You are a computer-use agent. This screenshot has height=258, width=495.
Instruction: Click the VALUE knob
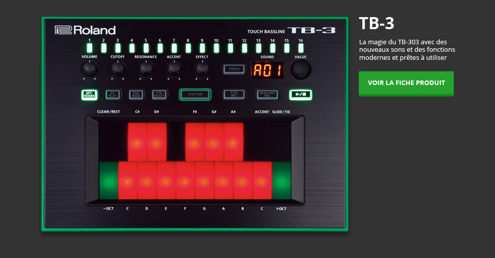pyautogui.click(x=301, y=69)
